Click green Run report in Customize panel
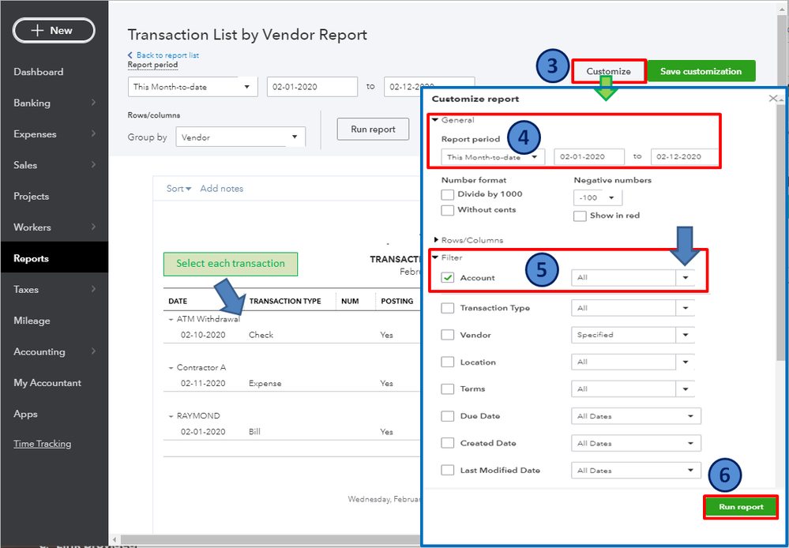The image size is (789, 548). 741,507
